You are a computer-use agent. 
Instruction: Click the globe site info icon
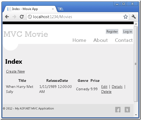click(x=30, y=17)
